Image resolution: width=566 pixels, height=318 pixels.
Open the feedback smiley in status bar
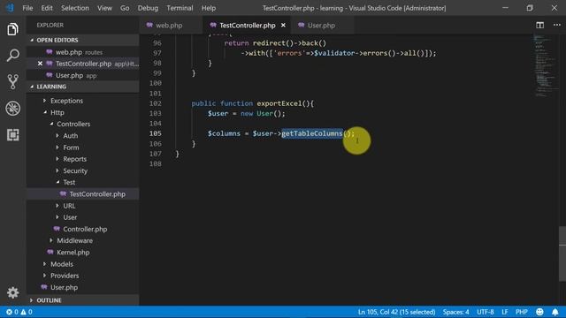(539, 312)
